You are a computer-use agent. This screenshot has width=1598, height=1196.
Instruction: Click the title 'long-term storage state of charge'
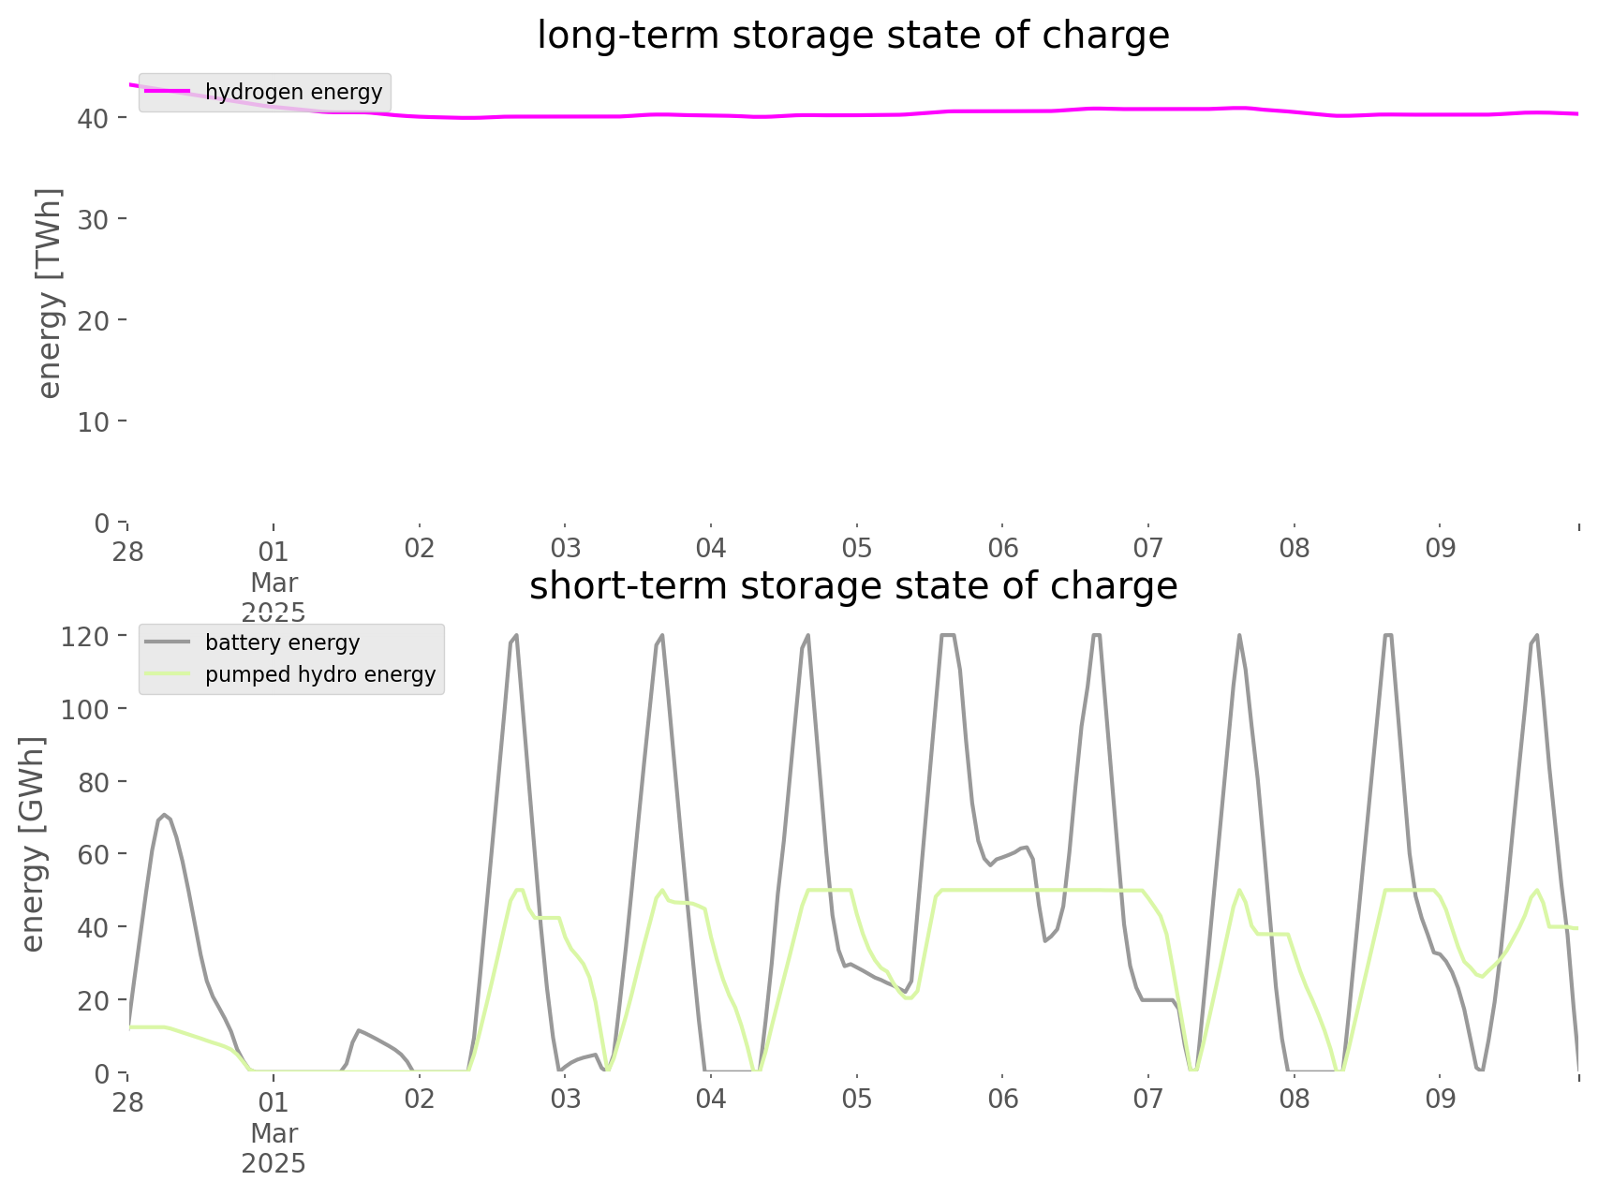(x=853, y=36)
